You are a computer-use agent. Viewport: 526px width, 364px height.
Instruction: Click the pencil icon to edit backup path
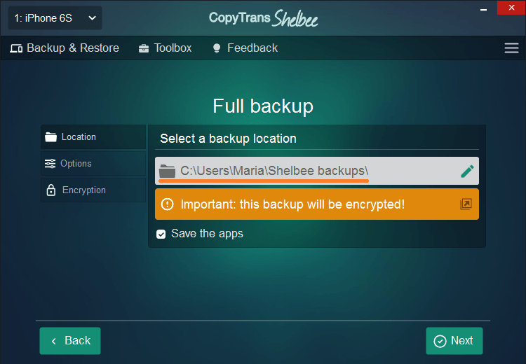coord(467,171)
